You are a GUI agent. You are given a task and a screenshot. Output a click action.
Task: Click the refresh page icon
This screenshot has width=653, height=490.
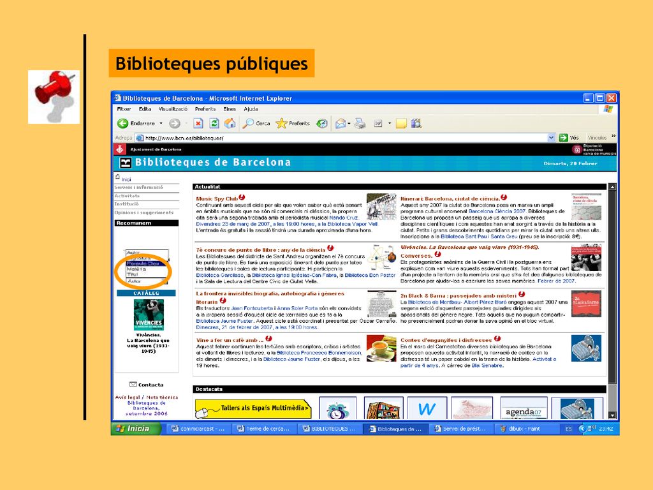tap(214, 123)
